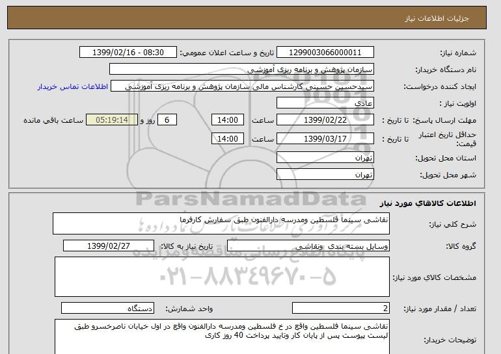
Task: Click the توضیحات خریدار text area
Action: [222, 336]
